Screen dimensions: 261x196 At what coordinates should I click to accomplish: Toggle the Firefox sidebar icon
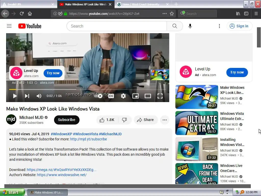(x=246, y=14)
